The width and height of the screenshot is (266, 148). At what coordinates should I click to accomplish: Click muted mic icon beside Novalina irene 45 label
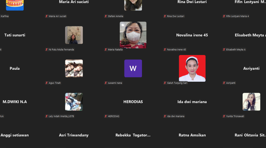pyautogui.click(x=165, y=50)
